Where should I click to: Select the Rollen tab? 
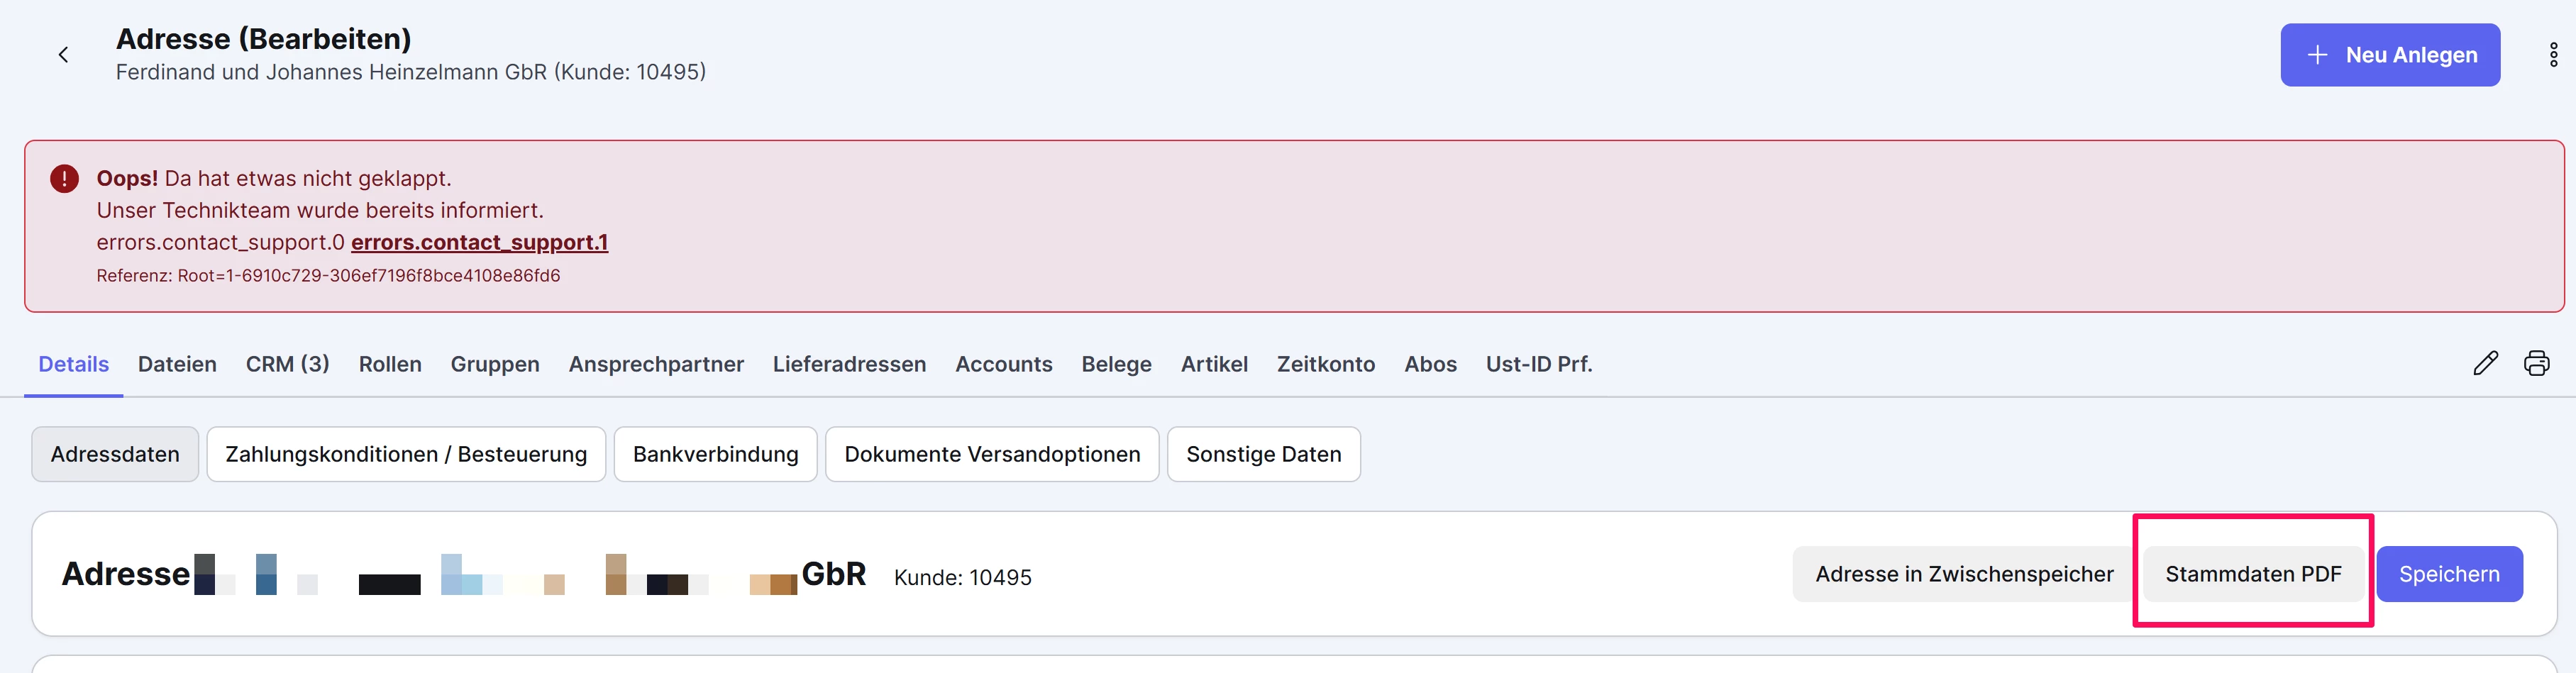pos(390,364)
